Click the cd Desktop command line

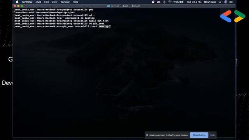point(54,18)
